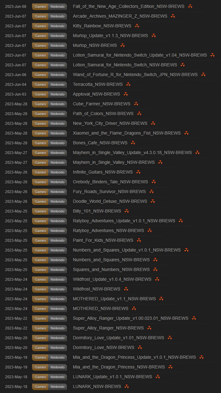Click nuke icon beside LUNARK_NSW-BREWS
Screen dimensions: 221x393
click(x=127, y=386)
